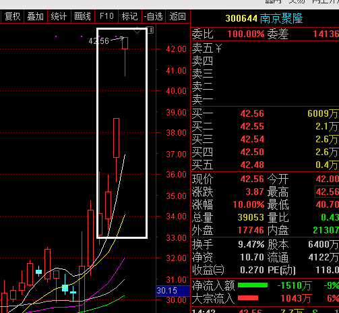Click the blue 30.15 price axis marker

tap(173, 291)
